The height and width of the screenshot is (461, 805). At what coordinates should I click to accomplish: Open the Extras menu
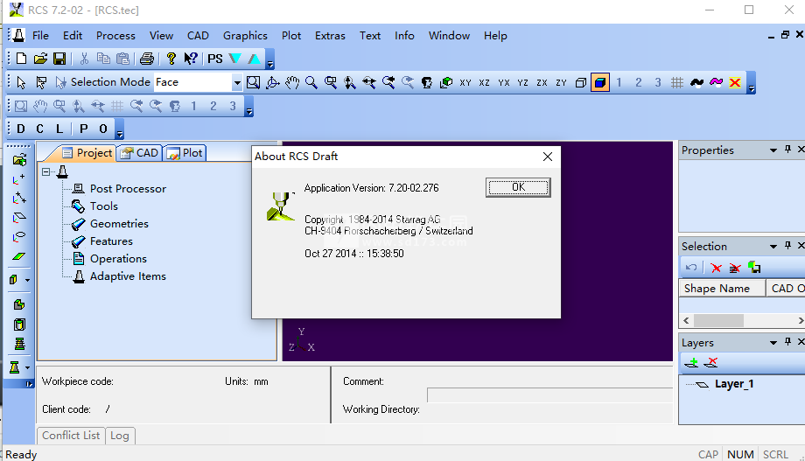(x=330, y=35)
